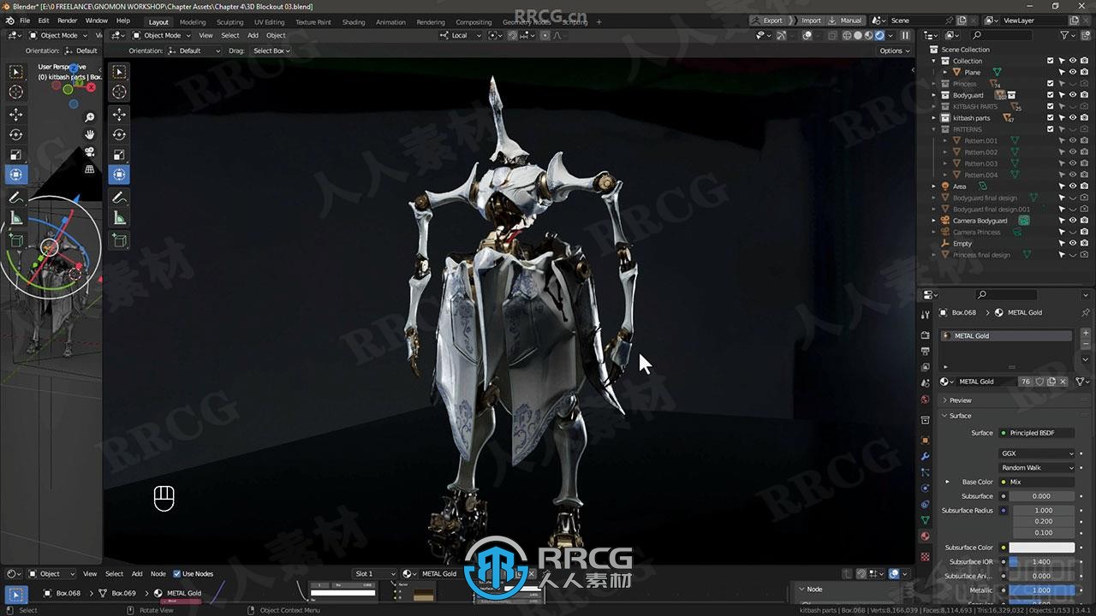Open the World properties tab icon
Image resolution: width=1096 pixels, height=616 pixels.
click(x=925, y=400)
